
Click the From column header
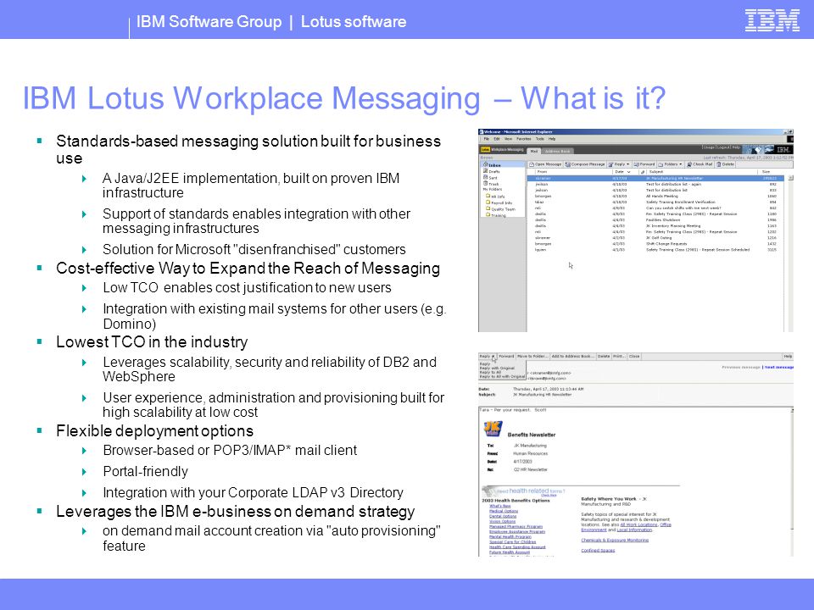(x=542, y=172)
